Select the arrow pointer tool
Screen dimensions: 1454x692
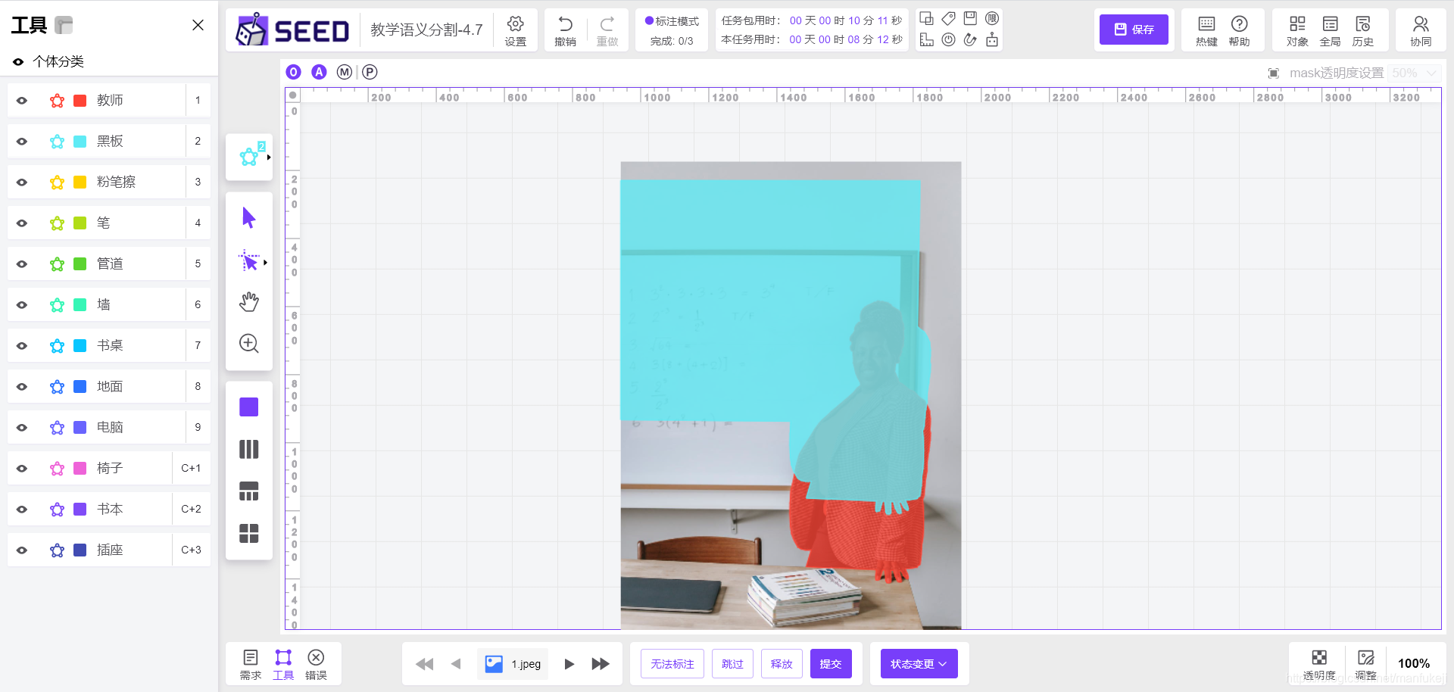(x=248, y=218)
